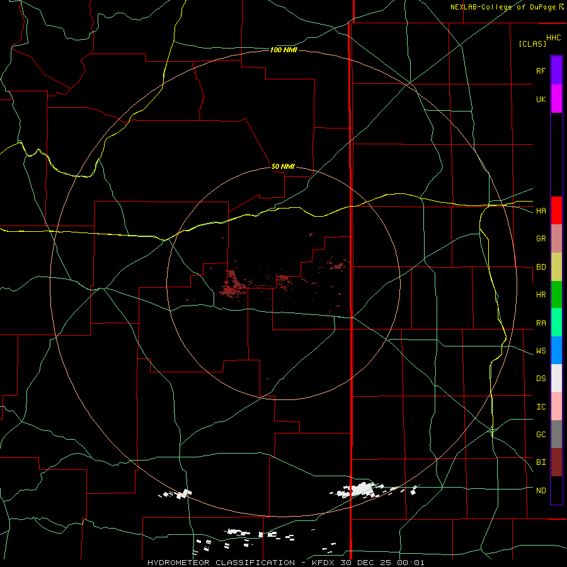Click the GC gray legend swatch
The width and height of the screenshot is (567, 567).
click(x=556, y=434)
